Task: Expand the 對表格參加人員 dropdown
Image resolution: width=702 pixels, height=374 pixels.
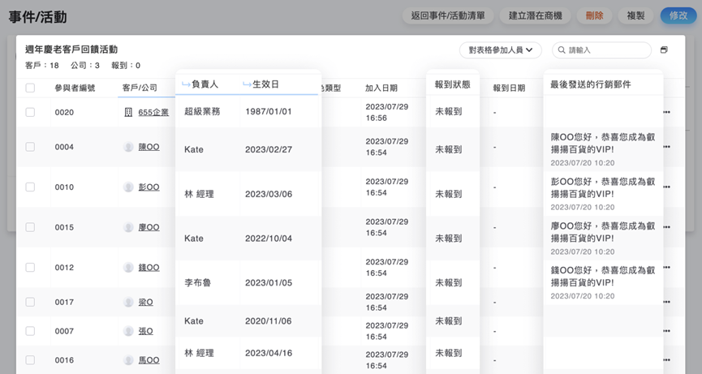Action: click(500, 50)
